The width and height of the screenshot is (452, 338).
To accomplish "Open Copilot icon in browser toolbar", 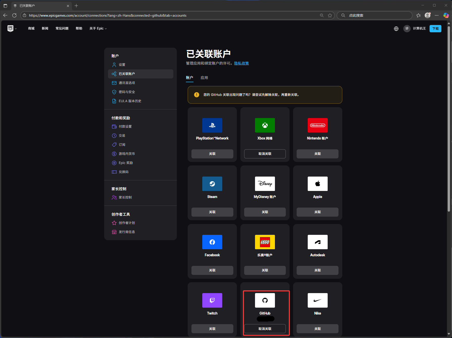I will click(446, 15).
